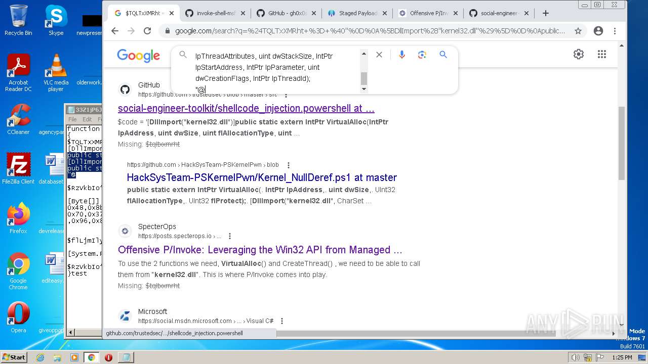Start a voice search via microphone icon

point(401,55)
